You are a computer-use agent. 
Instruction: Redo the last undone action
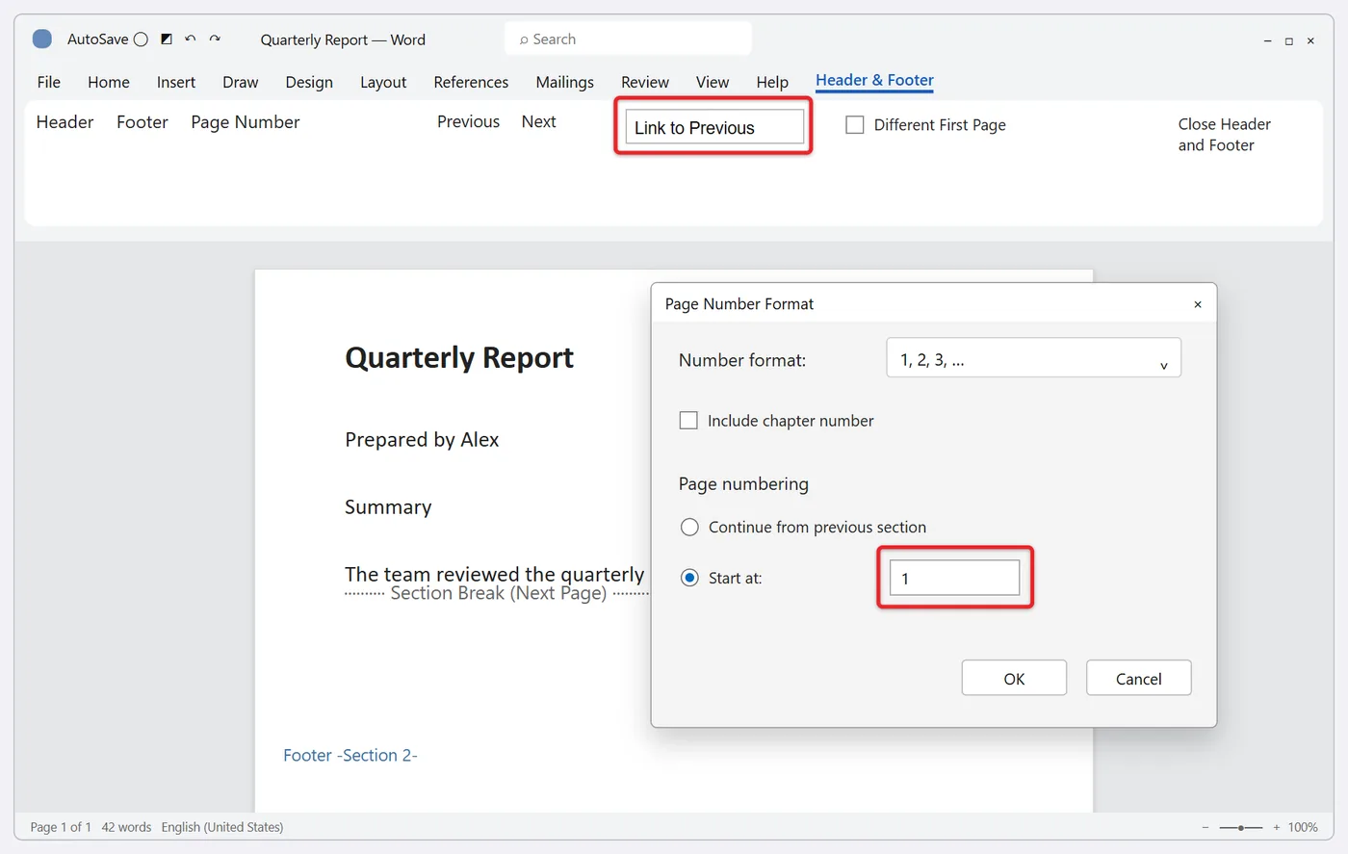tap(215, 39)
